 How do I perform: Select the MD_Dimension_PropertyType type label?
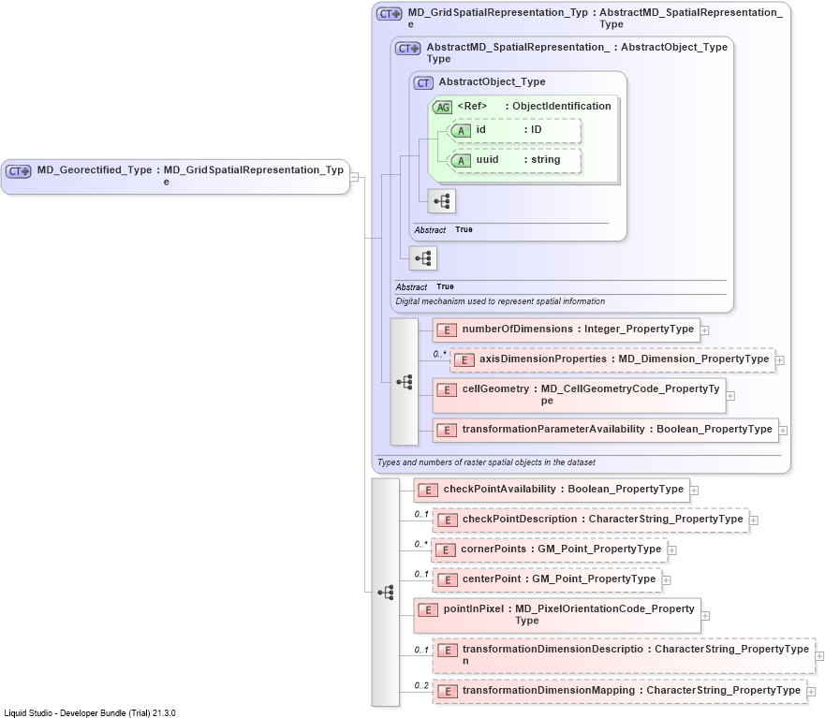pyautogui.click(x=694, y=359)
